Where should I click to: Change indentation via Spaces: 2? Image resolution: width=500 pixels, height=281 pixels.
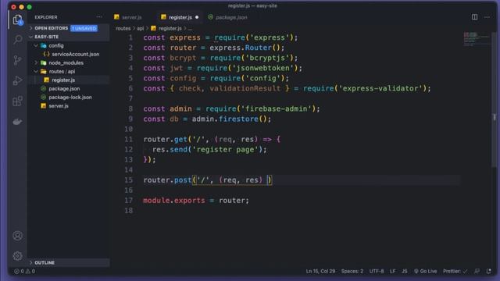click(x=352, y=272)
